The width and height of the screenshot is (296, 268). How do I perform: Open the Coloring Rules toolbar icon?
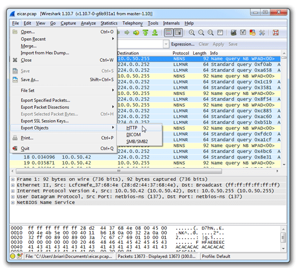point(252,33)
